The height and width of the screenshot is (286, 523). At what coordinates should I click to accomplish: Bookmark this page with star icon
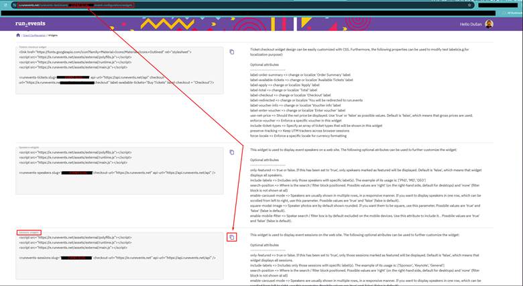point(469,5)
